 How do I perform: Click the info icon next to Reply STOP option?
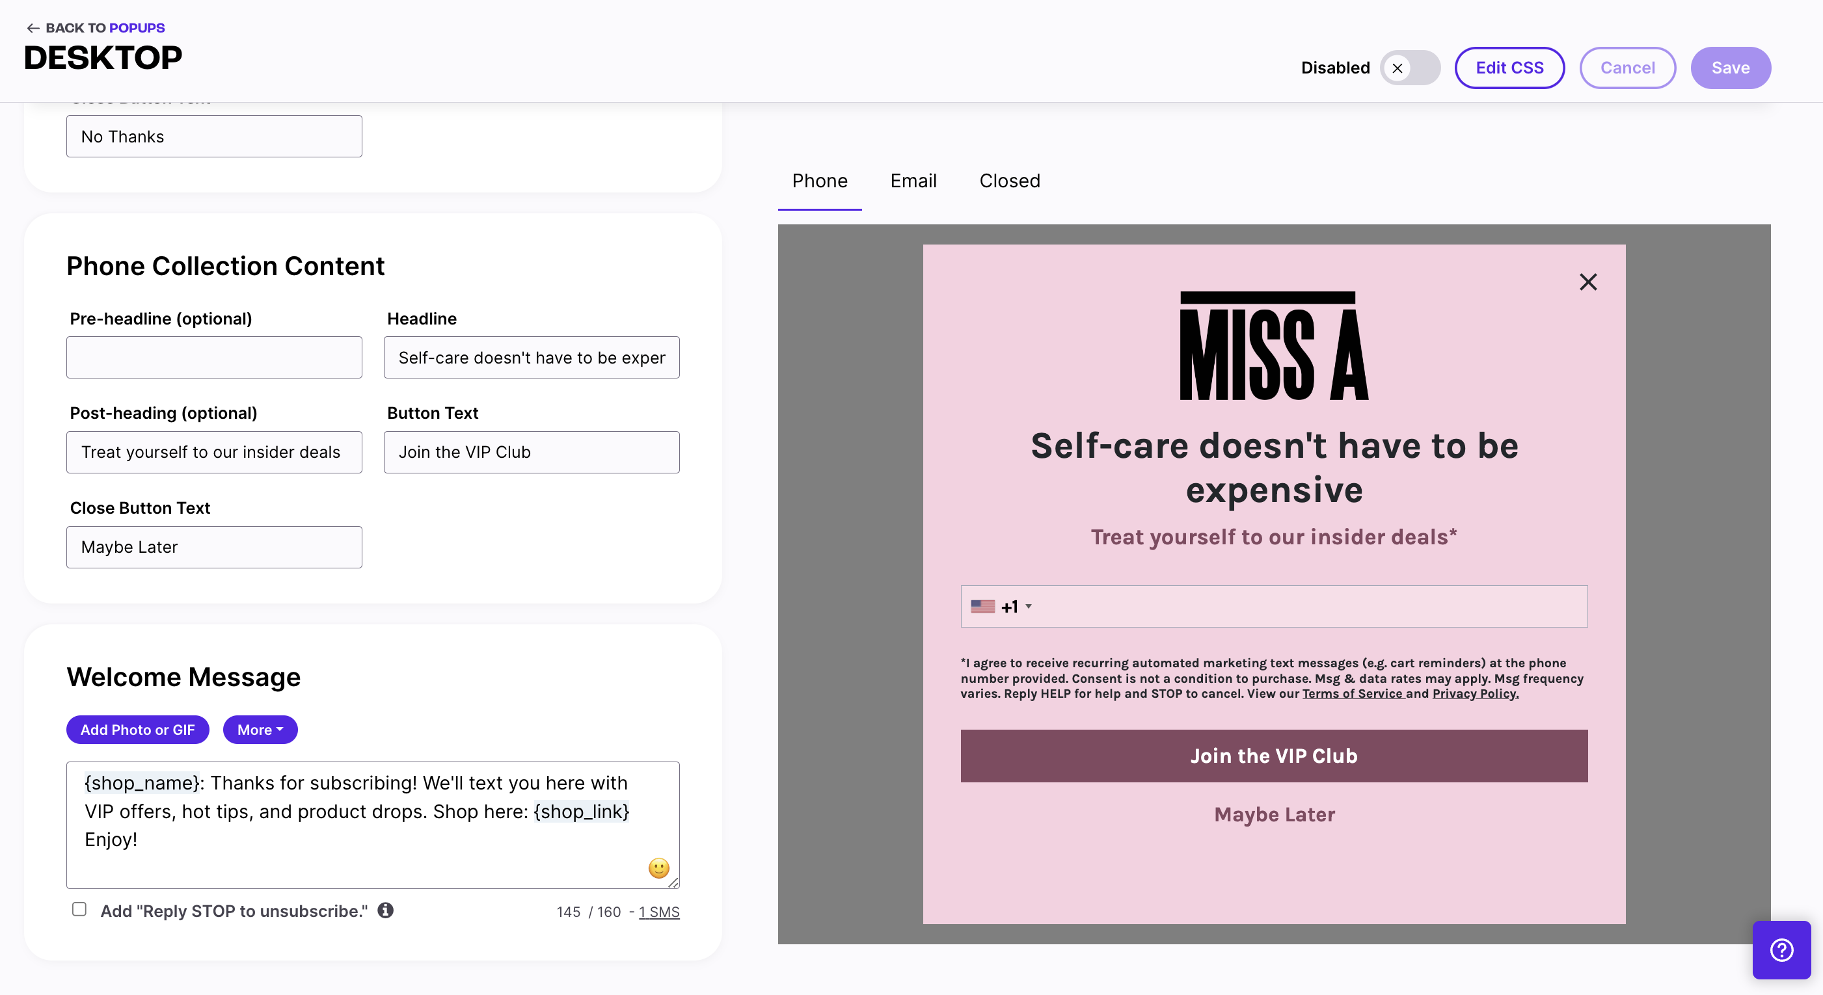385,910
